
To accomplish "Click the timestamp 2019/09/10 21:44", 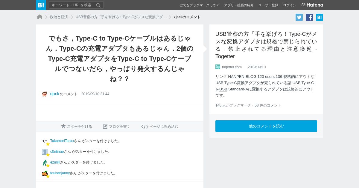I will point(95,94).
